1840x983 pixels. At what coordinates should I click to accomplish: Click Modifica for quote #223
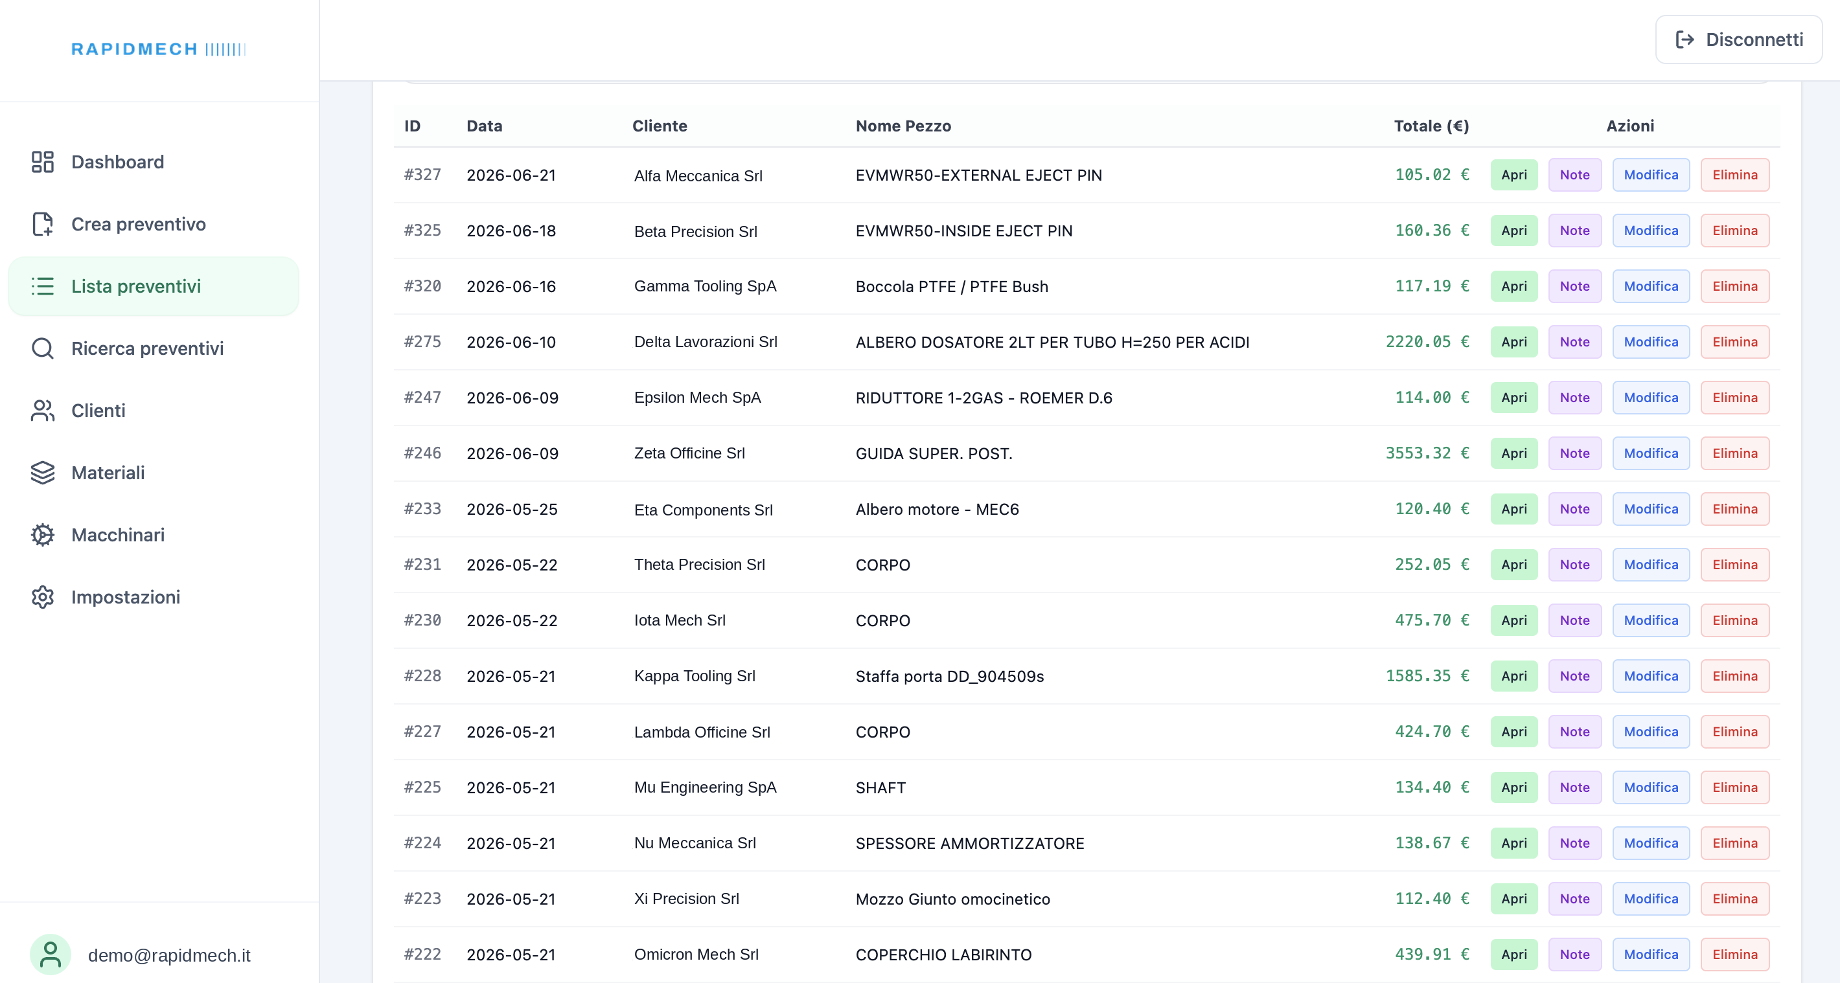1651,899
